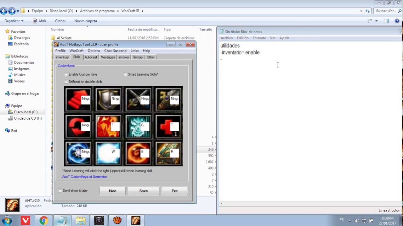The width and height of the screenshot is (403, 226).
Task: Open the volume control in system tray
Action: 357,221
